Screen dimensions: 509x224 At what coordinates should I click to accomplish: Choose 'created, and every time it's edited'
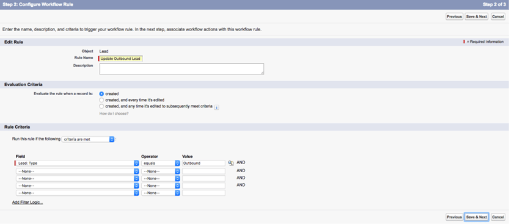(x=101, y=100)
